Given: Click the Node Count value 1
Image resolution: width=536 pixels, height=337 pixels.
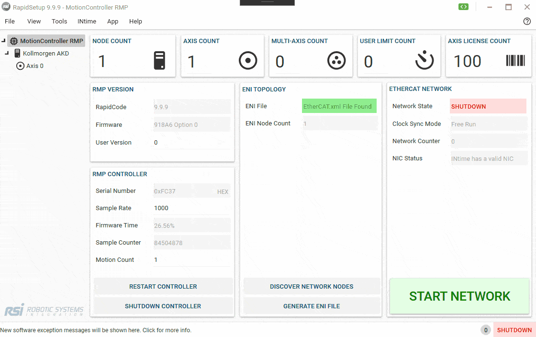Looking at the screenshot, I should pyautogui.click(x=101, y=62).
